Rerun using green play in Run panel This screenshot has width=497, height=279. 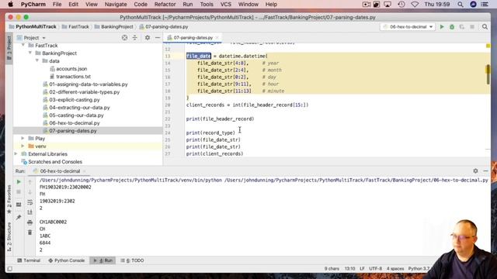[19, 182]
